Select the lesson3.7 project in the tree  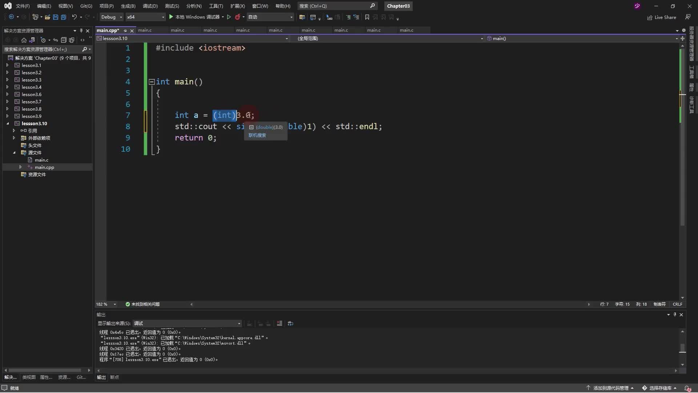(31, 102)
